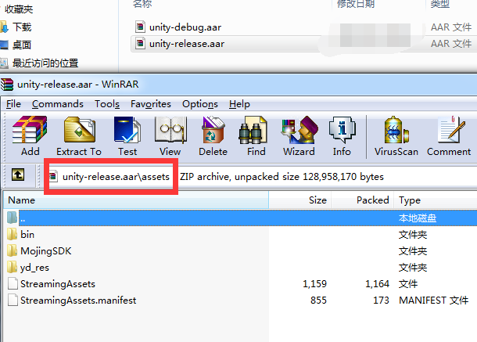Click the 修改日期 column header in Explorer

tap(355, 4)
